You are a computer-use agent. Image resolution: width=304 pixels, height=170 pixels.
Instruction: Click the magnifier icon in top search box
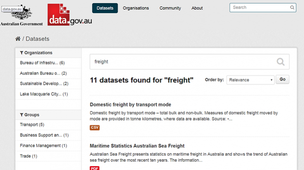coord(292,7)
